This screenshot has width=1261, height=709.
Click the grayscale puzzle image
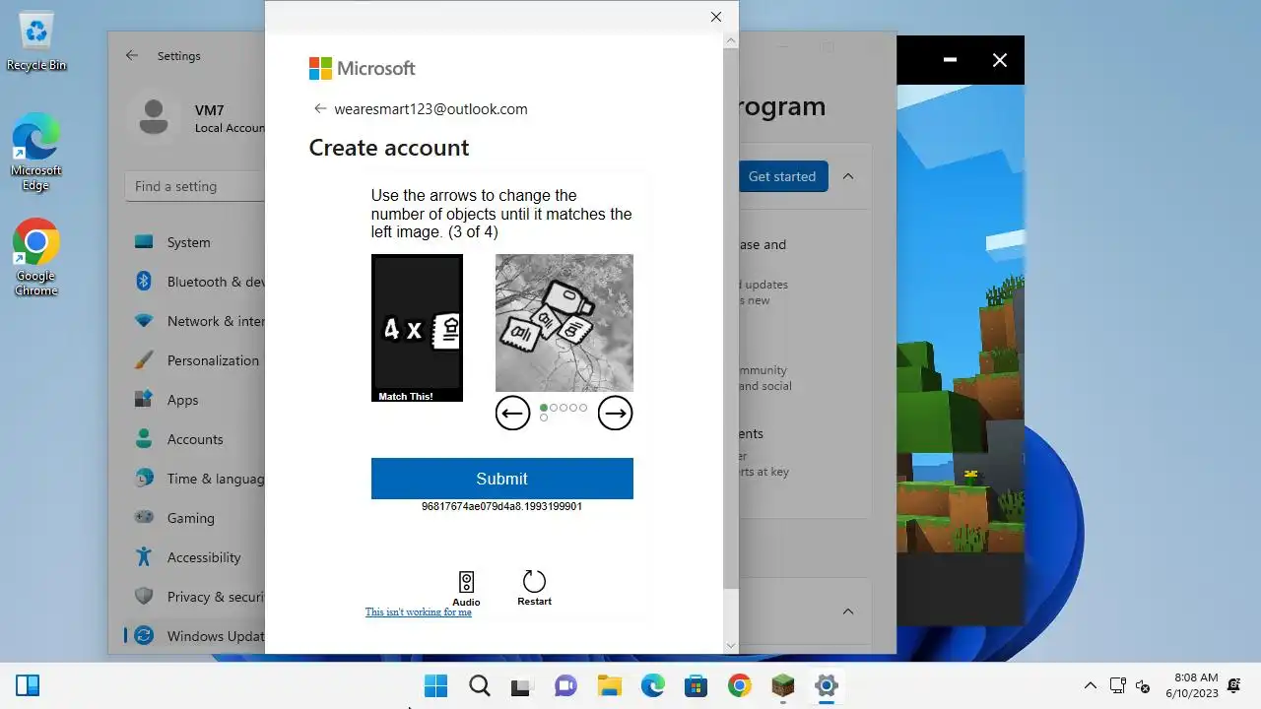click(564, 323)
